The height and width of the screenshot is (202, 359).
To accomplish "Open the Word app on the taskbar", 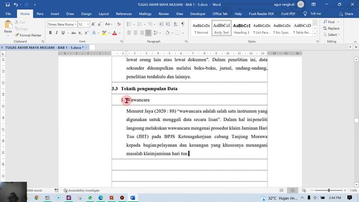I will [x=132, y=198].
